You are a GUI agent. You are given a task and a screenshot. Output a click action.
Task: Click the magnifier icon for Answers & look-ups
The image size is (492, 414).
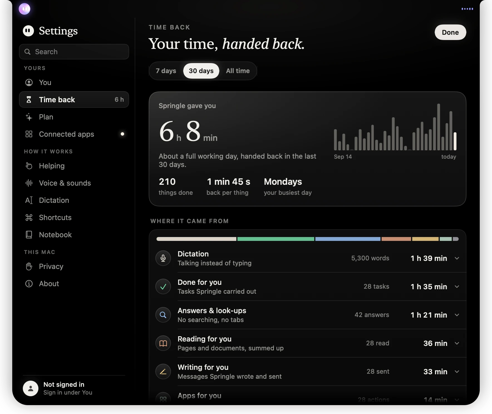tap(163, 315)
